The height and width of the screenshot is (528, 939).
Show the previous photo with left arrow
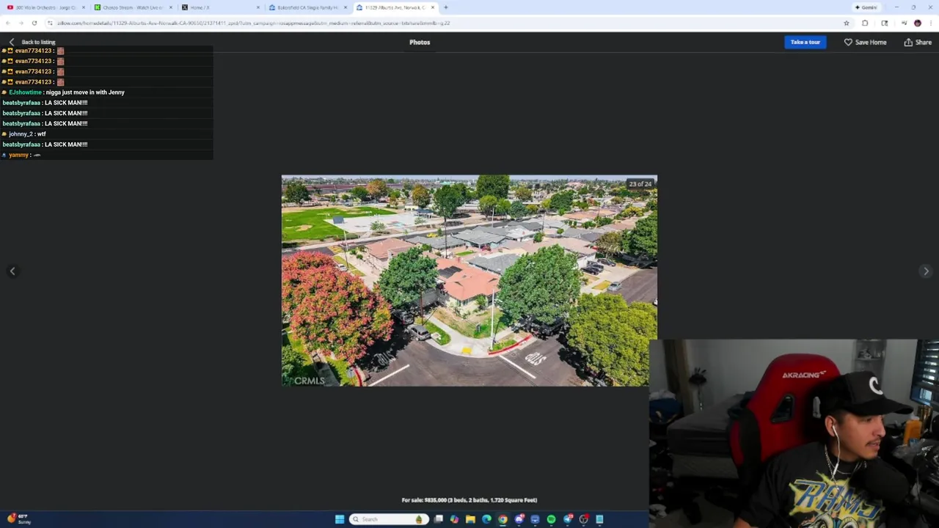12,271
